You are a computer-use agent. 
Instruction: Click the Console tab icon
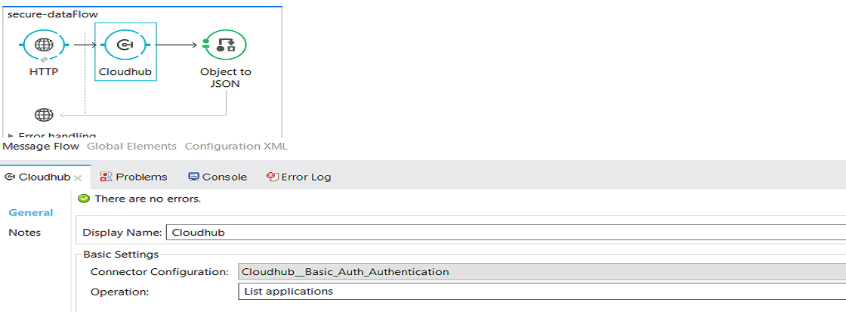point(193,177)
